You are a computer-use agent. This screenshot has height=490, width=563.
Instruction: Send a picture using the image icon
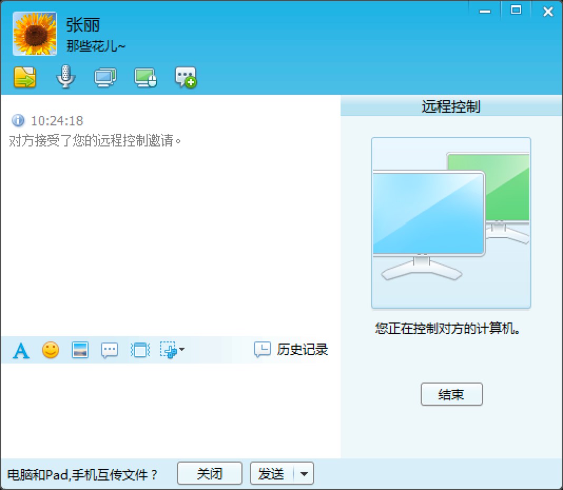click(80, 349)
